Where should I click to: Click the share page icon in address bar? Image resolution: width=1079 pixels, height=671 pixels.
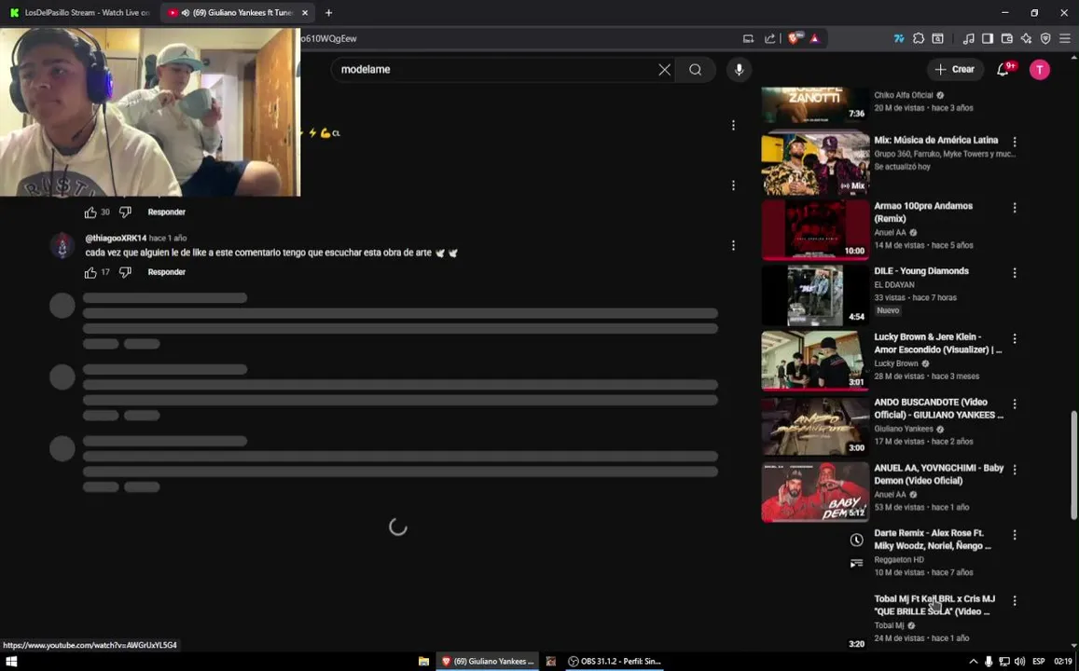tap(770, 38)
